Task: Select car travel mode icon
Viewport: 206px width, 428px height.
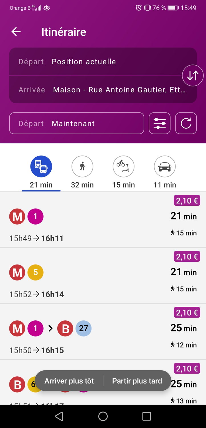Action: pyautogui.click(x=165, y=167)
